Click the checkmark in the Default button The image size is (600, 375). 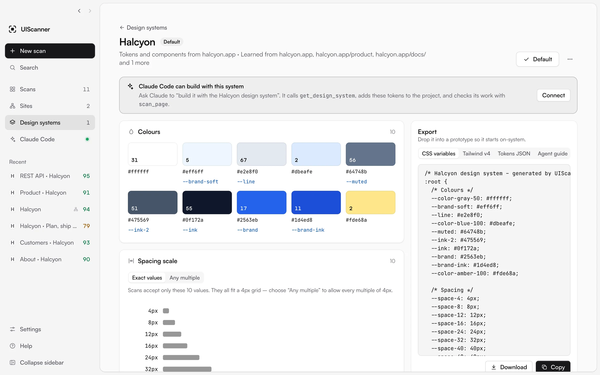click(x=526, y=59)
